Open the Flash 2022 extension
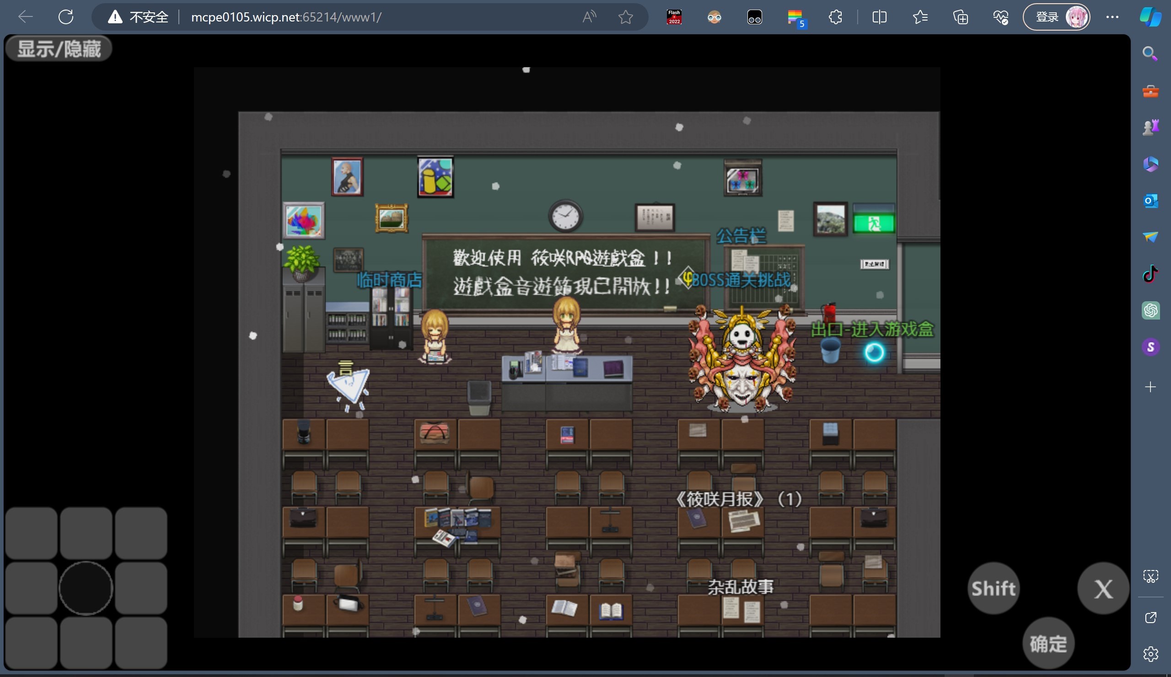Image resolution: width=1171 pixels, height=677 pixels. tap(674, 17)
